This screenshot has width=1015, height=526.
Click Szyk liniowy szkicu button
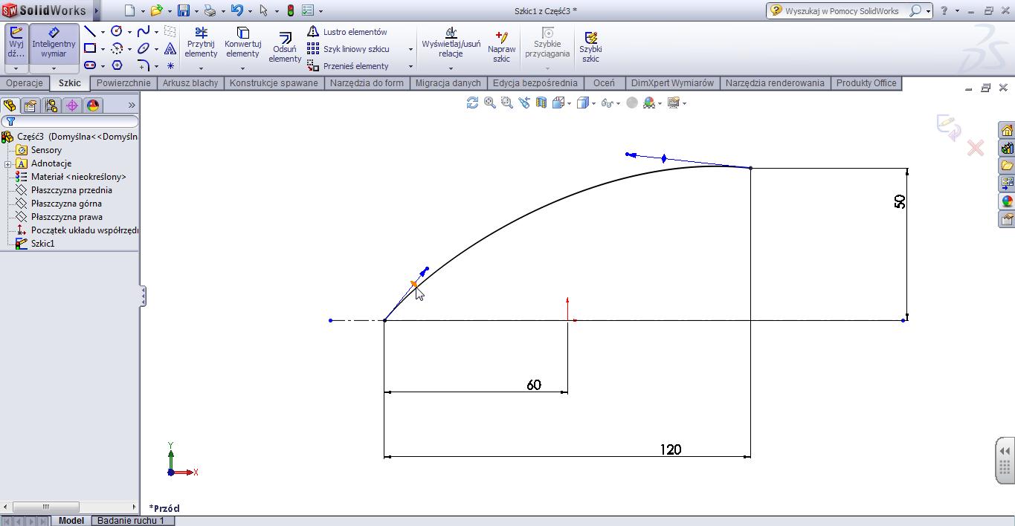[349, 49]
